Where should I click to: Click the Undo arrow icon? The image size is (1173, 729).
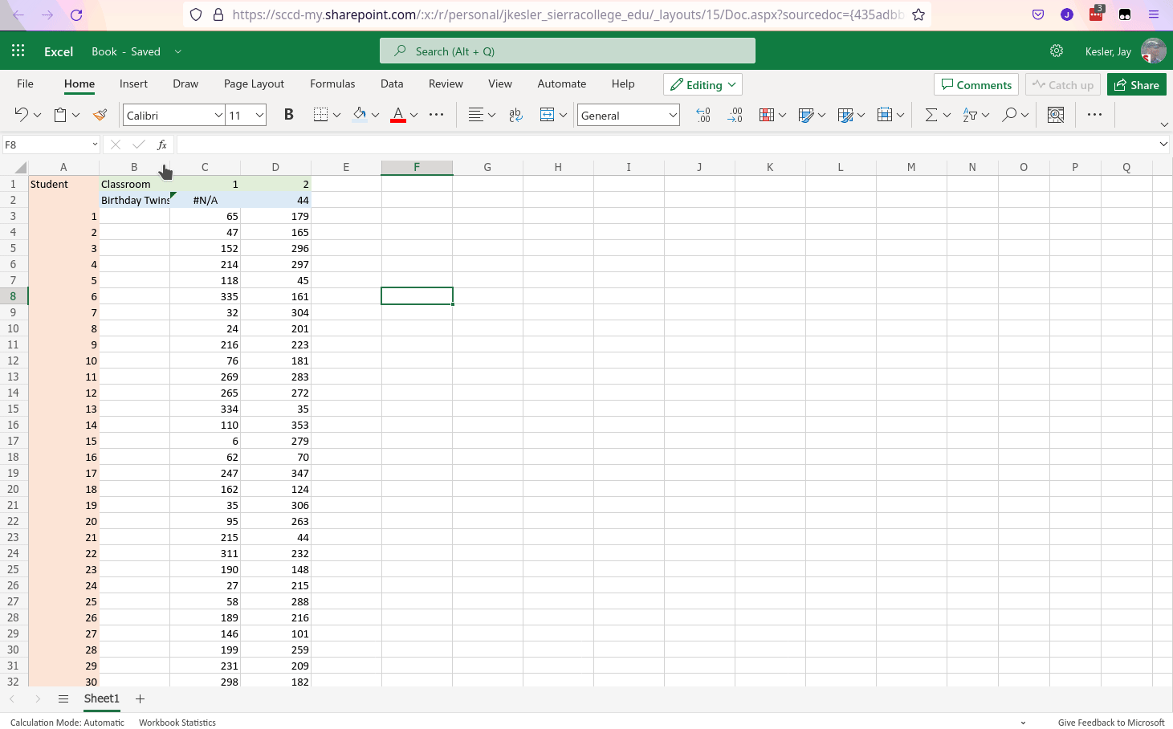22,115
